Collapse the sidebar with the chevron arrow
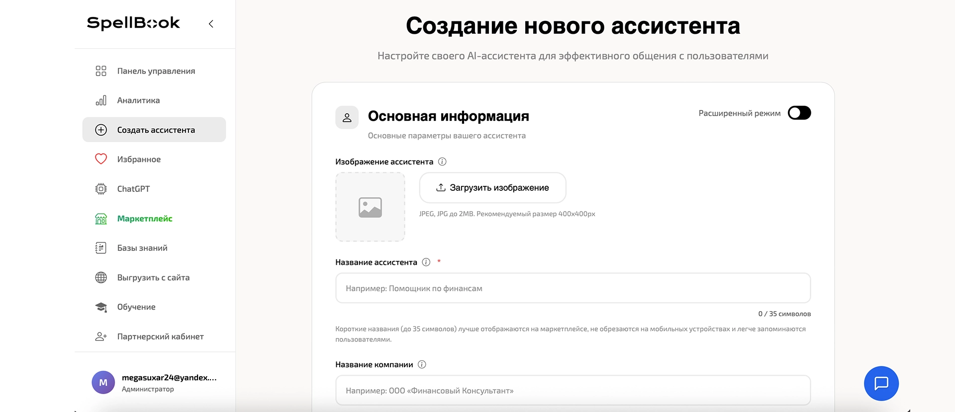The image size is (955, 412). (x=211, y=24)
